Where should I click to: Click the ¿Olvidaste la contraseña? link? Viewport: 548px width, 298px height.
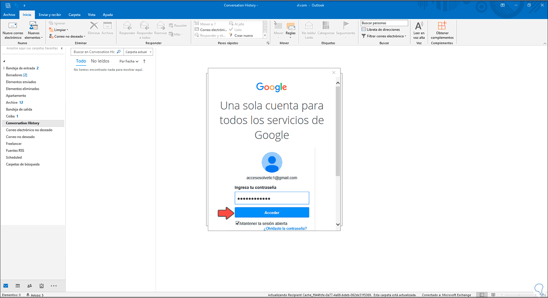[x=285, y=229]
